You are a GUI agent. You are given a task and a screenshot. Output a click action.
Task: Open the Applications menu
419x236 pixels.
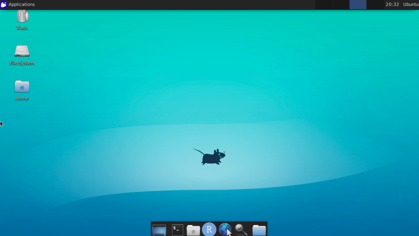click(21, 5)
